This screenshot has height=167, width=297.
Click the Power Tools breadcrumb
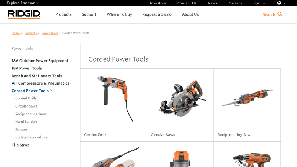(x=49, y=33)
